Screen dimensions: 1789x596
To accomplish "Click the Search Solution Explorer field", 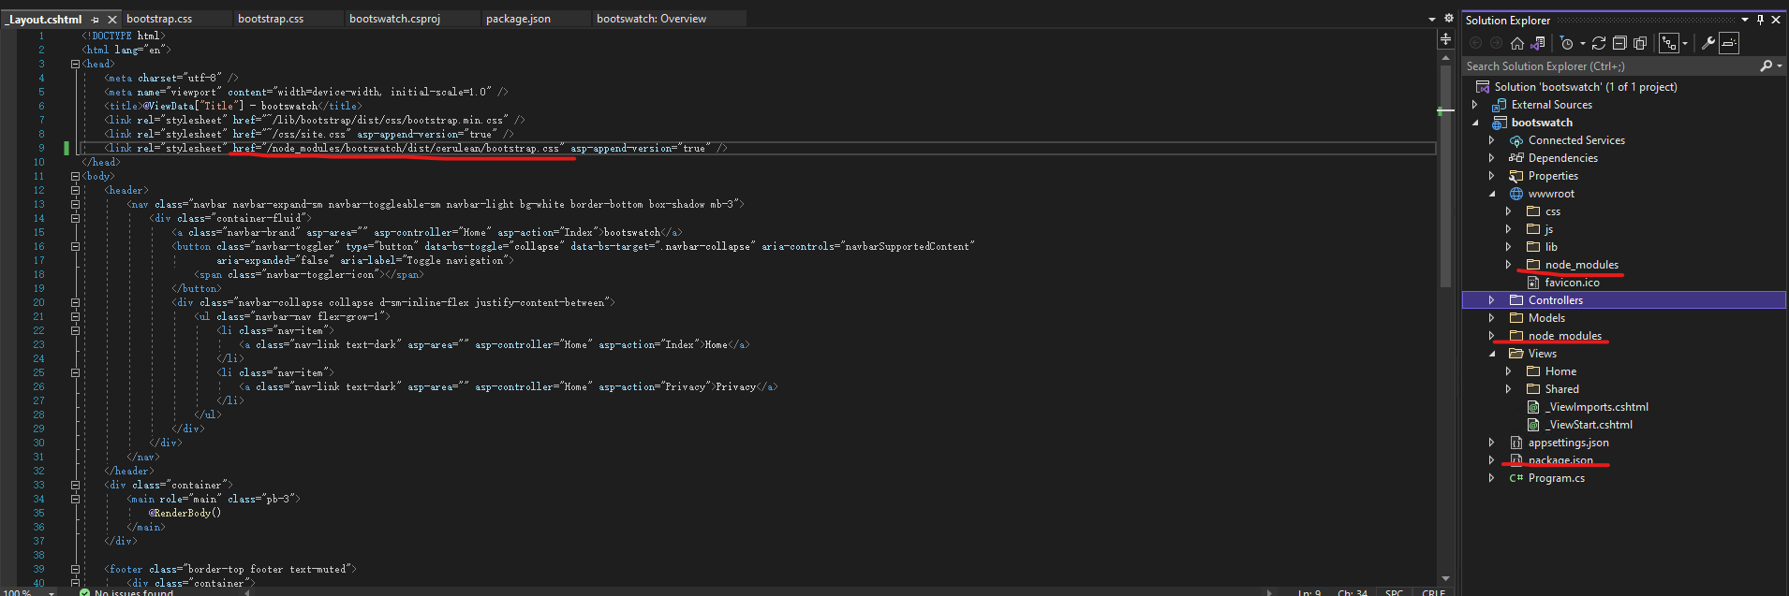I will click(x=1609, y=66).
